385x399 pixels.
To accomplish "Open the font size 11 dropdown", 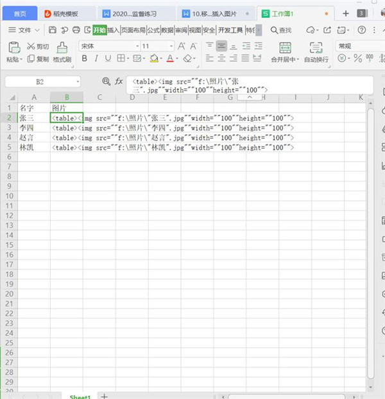I will coord(171,46).
